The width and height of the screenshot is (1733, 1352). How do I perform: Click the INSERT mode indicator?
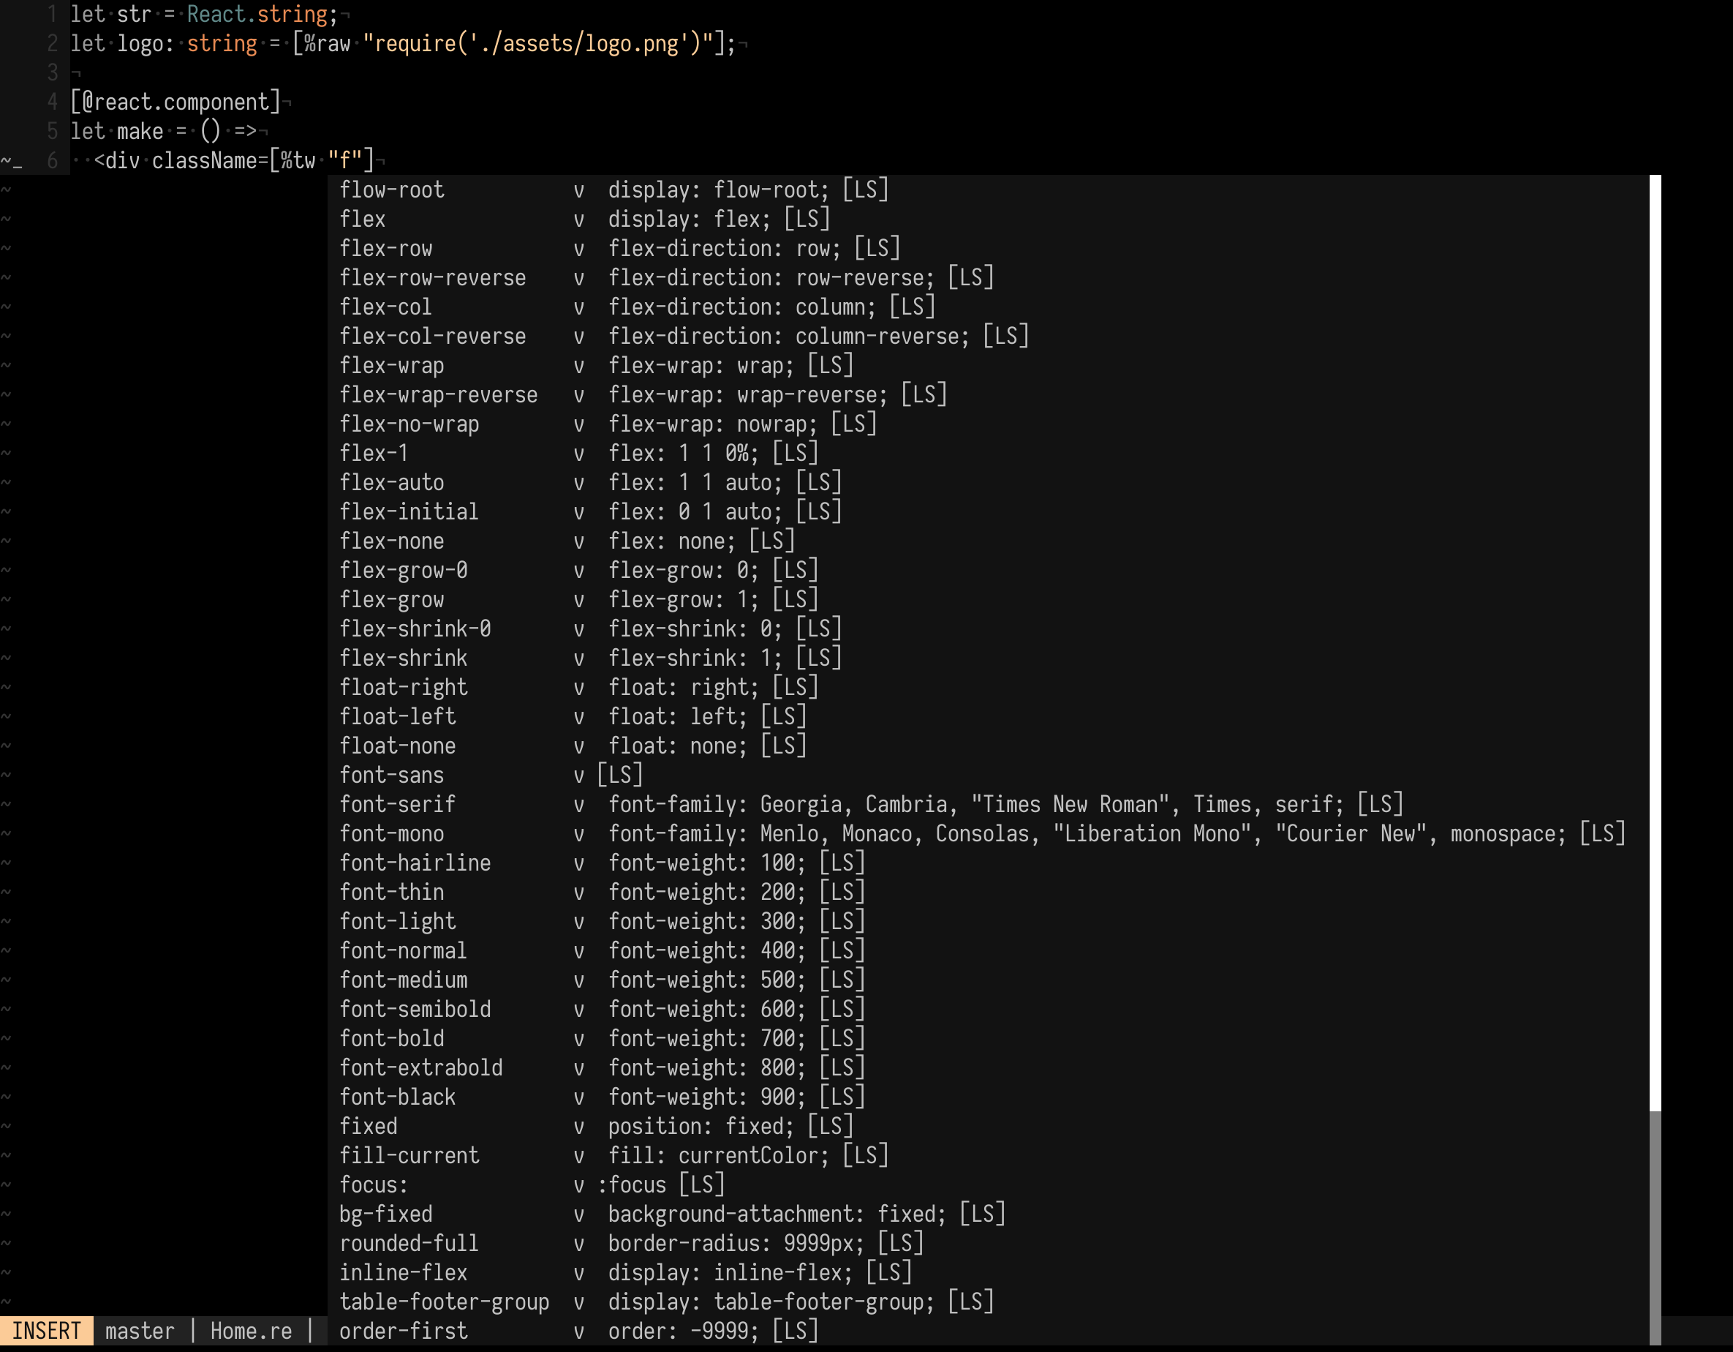[x=46, y=1332]
